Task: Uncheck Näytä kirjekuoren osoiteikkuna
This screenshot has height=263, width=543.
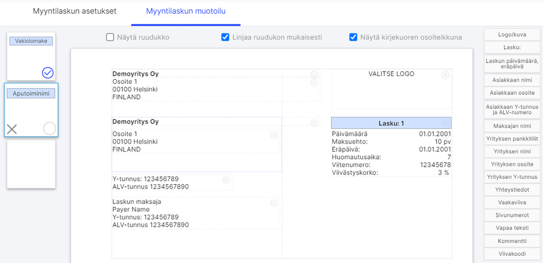Action: 353,37
